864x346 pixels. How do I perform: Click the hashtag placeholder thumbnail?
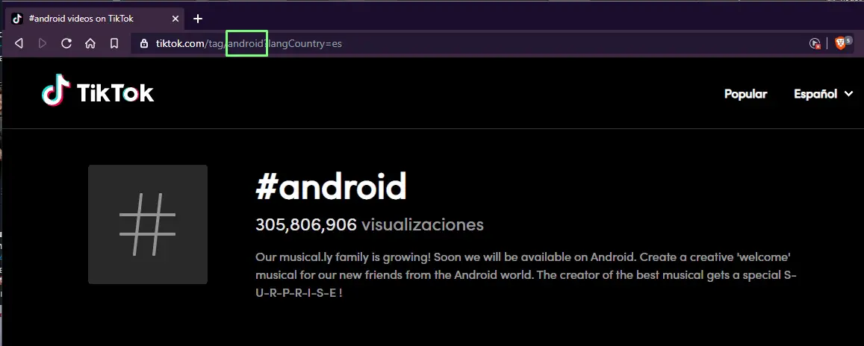148,224
